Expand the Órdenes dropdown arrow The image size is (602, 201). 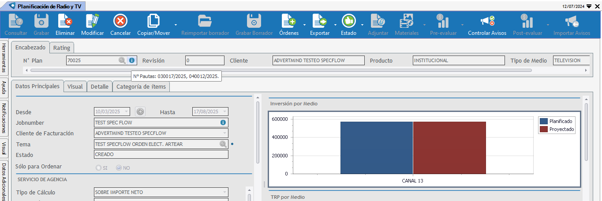[304, 25]
